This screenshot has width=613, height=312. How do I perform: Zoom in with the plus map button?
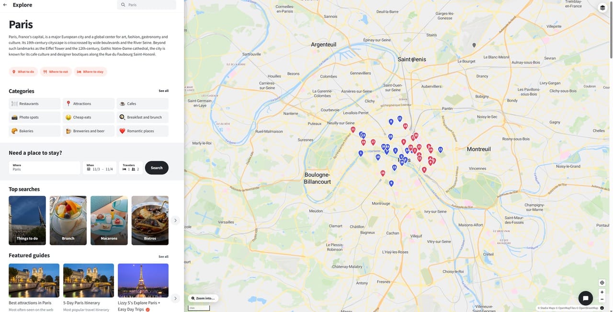602,292
